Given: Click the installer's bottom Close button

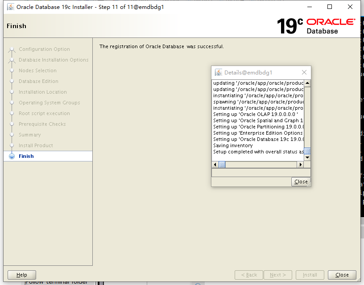Looking at the screenshot, I should tap(342, 275).
